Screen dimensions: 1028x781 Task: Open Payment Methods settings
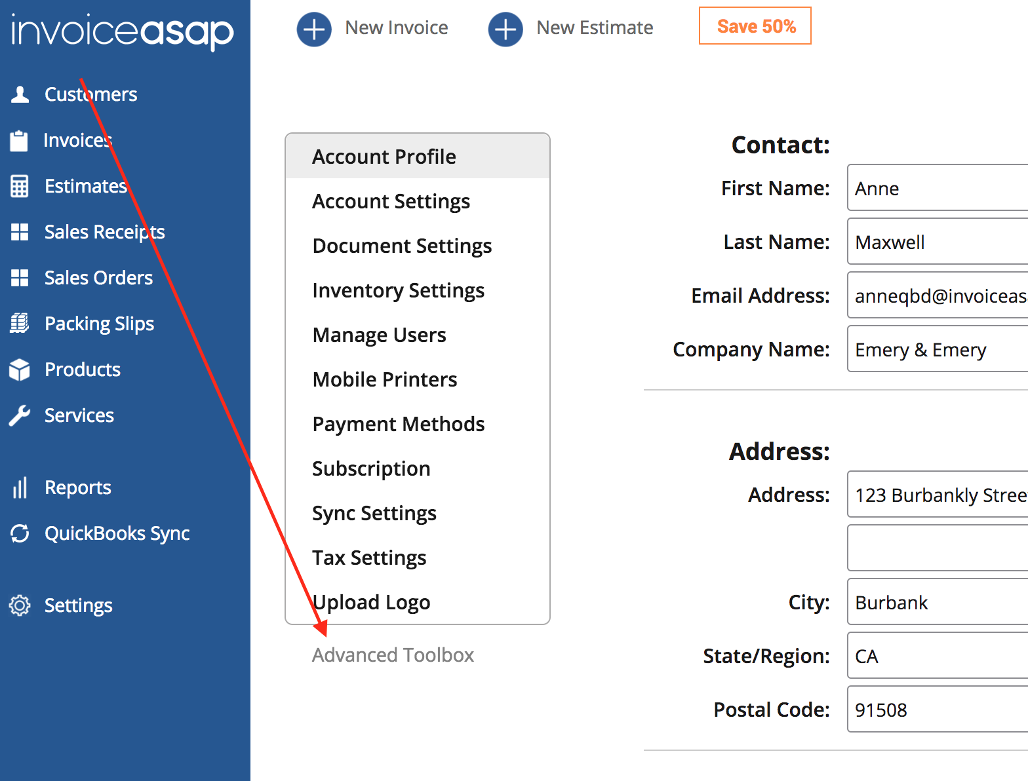[398, 425]
